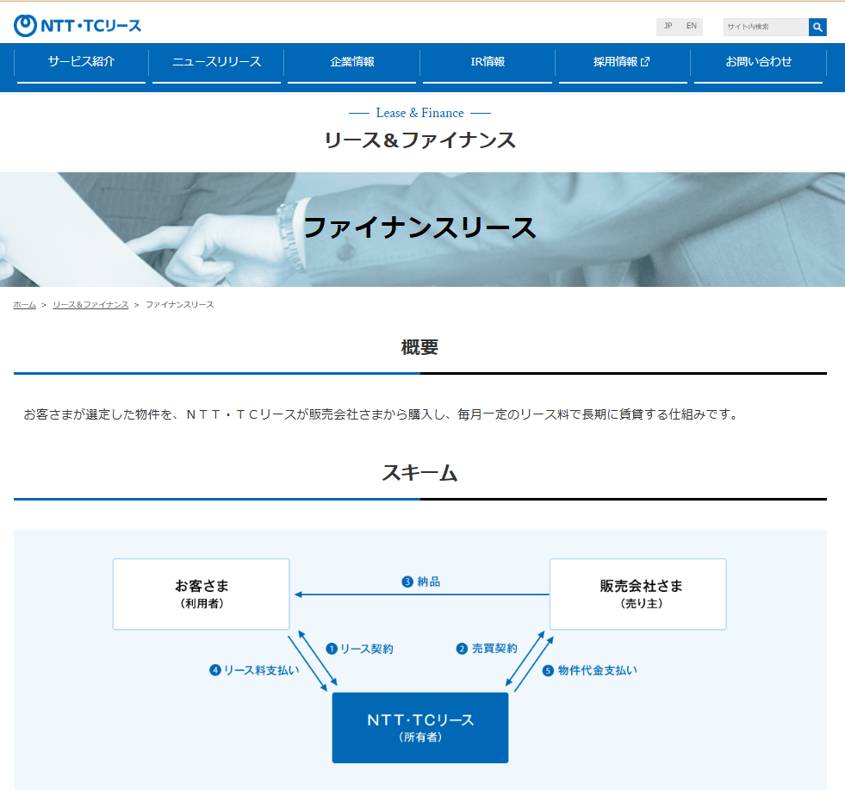Click the 概要 section heading
This screenshot has height=790, width=845.
click(419, 347)
